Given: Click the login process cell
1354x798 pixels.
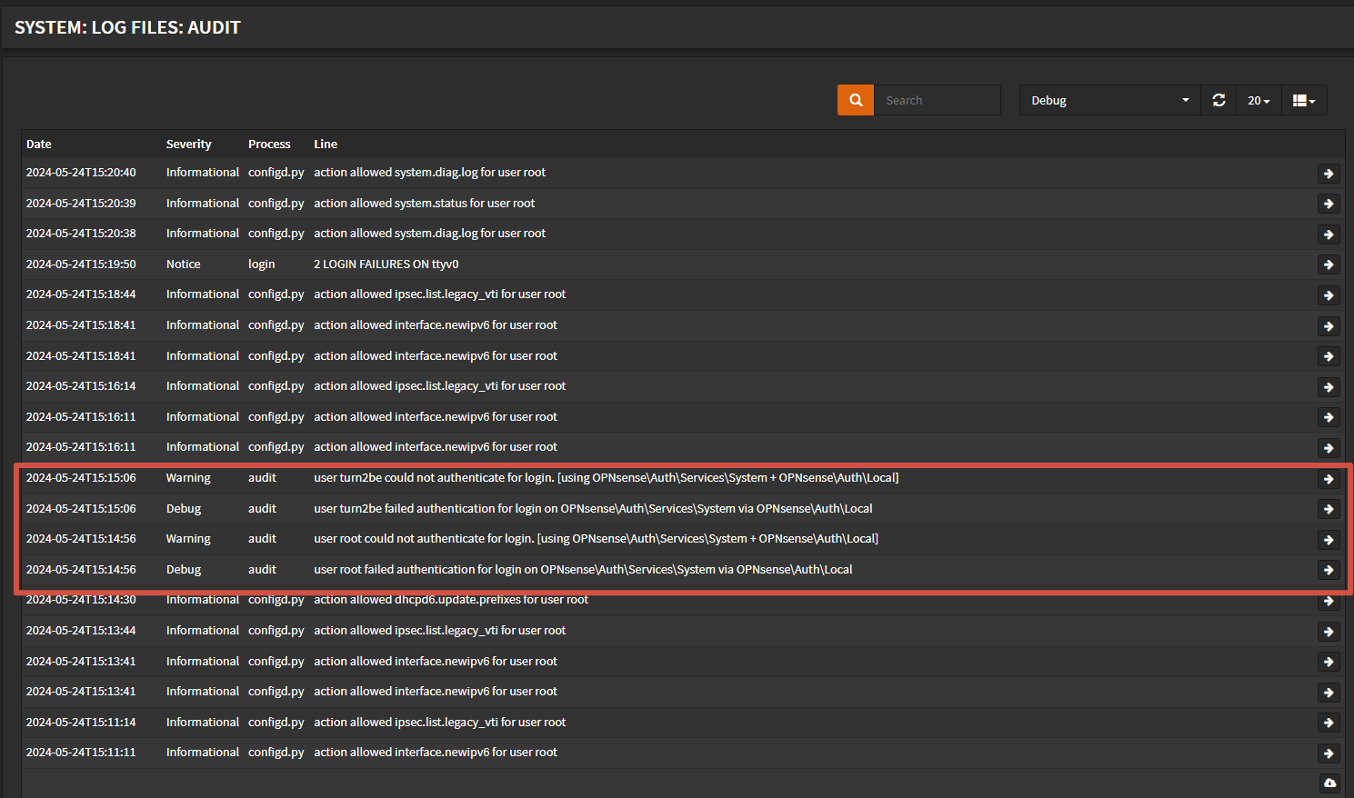Looking at the screenshot, I should tap(261, 264).
